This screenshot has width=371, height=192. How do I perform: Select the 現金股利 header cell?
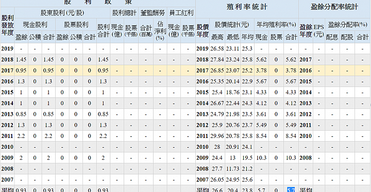(x=35, y=25)
